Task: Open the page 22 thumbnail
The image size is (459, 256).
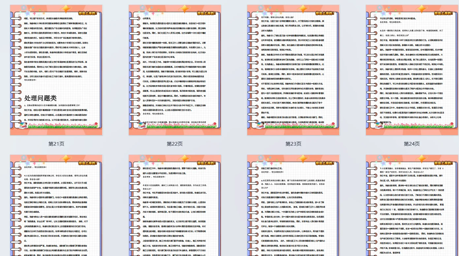Action: coord(175,70)
